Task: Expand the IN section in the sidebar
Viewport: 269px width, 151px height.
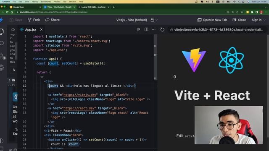Action: (x=12, y=80)
